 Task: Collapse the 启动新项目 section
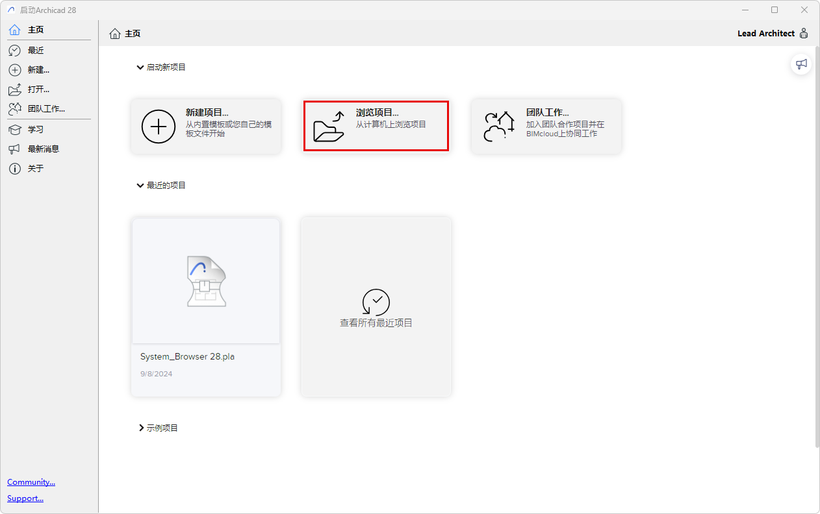click(140, 67)
